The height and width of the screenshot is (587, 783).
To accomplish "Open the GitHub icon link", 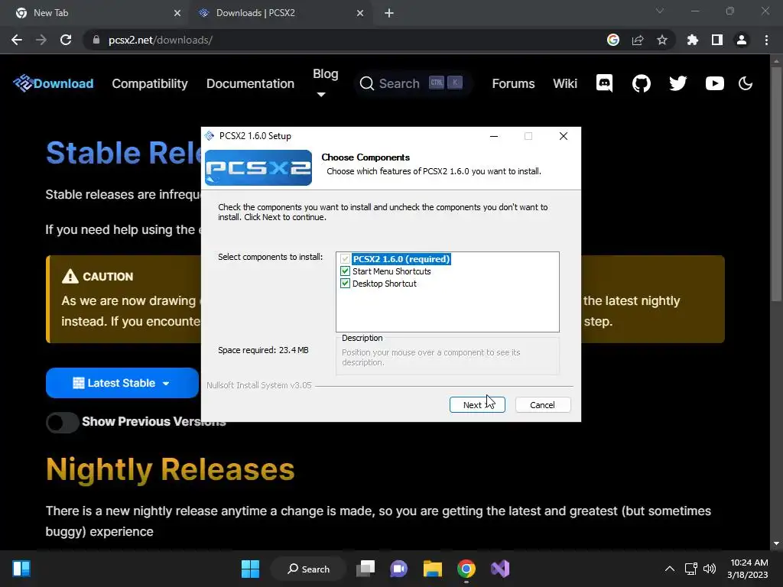I will (x=642, y=83).
